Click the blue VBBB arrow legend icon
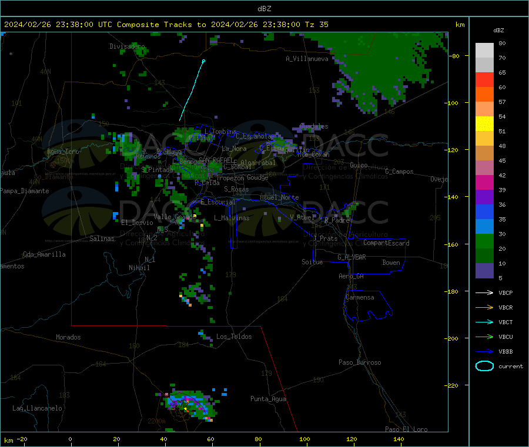 click(484, 351)
